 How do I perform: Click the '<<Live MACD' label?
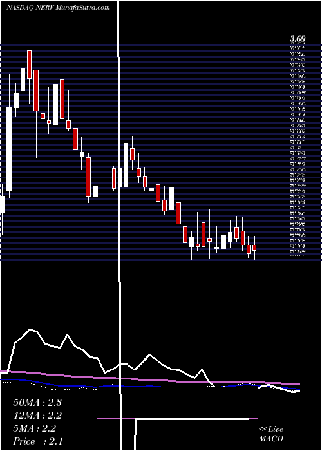(x=271, y=434)
